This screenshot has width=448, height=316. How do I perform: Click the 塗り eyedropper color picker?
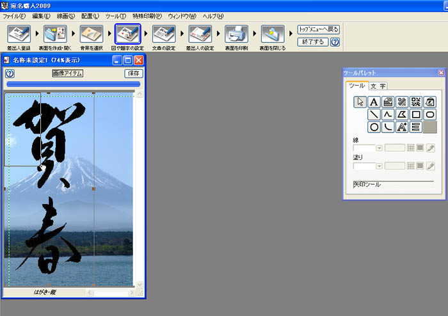coord(431,166)
